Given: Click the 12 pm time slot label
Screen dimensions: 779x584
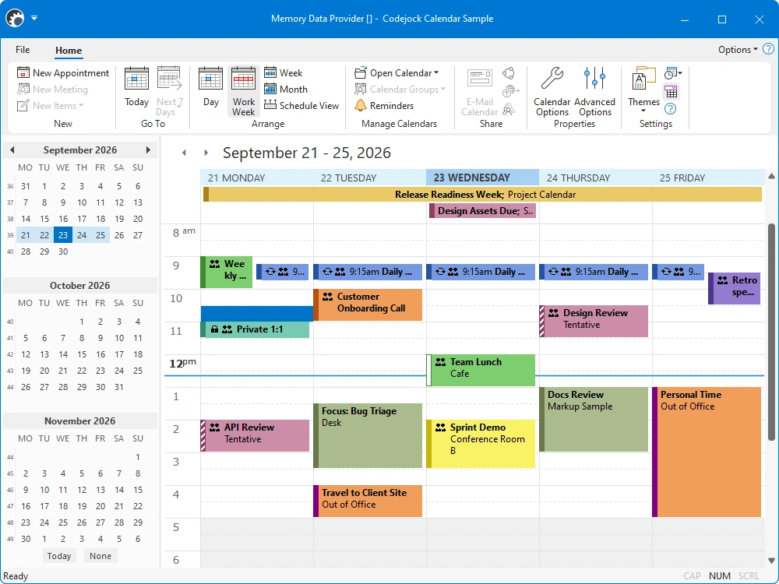Looking at the screenshot, I should [182, 363].
